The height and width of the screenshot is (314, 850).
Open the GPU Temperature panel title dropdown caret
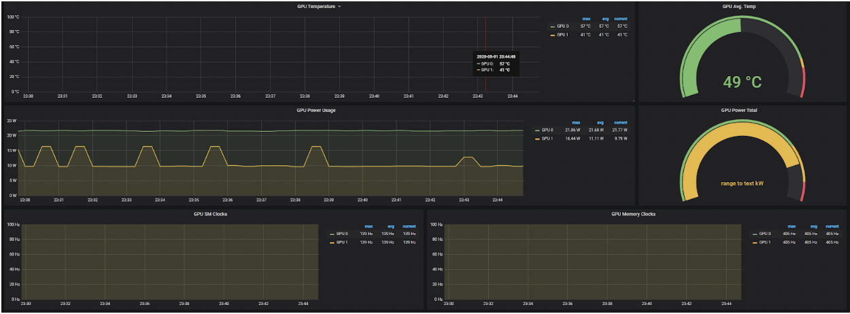click(340, 7)
